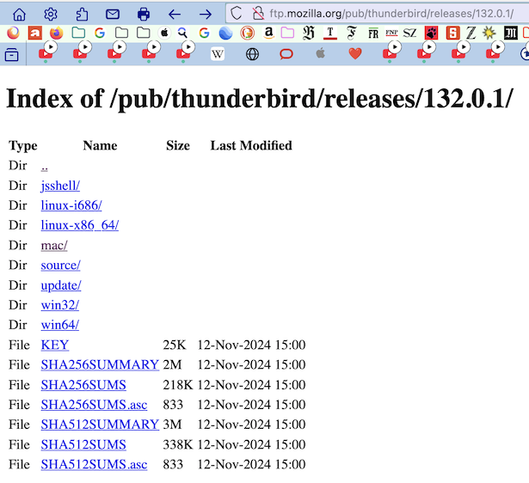Open the blue wave globe bookmark

225,33
